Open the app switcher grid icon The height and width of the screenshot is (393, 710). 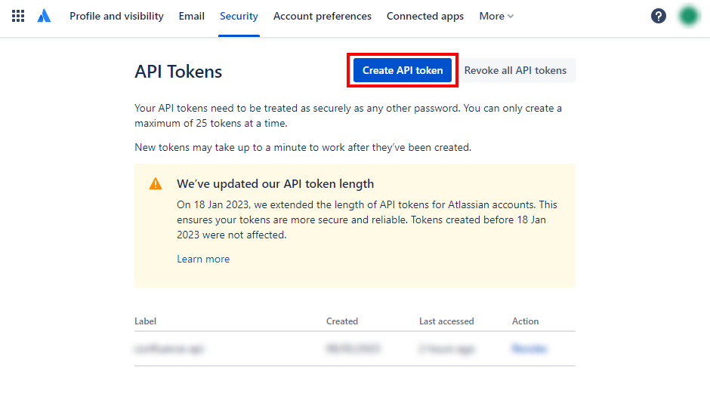(x=18, y=16)
